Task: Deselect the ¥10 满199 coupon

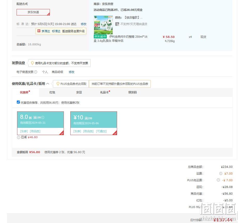Action: (94, 123)
